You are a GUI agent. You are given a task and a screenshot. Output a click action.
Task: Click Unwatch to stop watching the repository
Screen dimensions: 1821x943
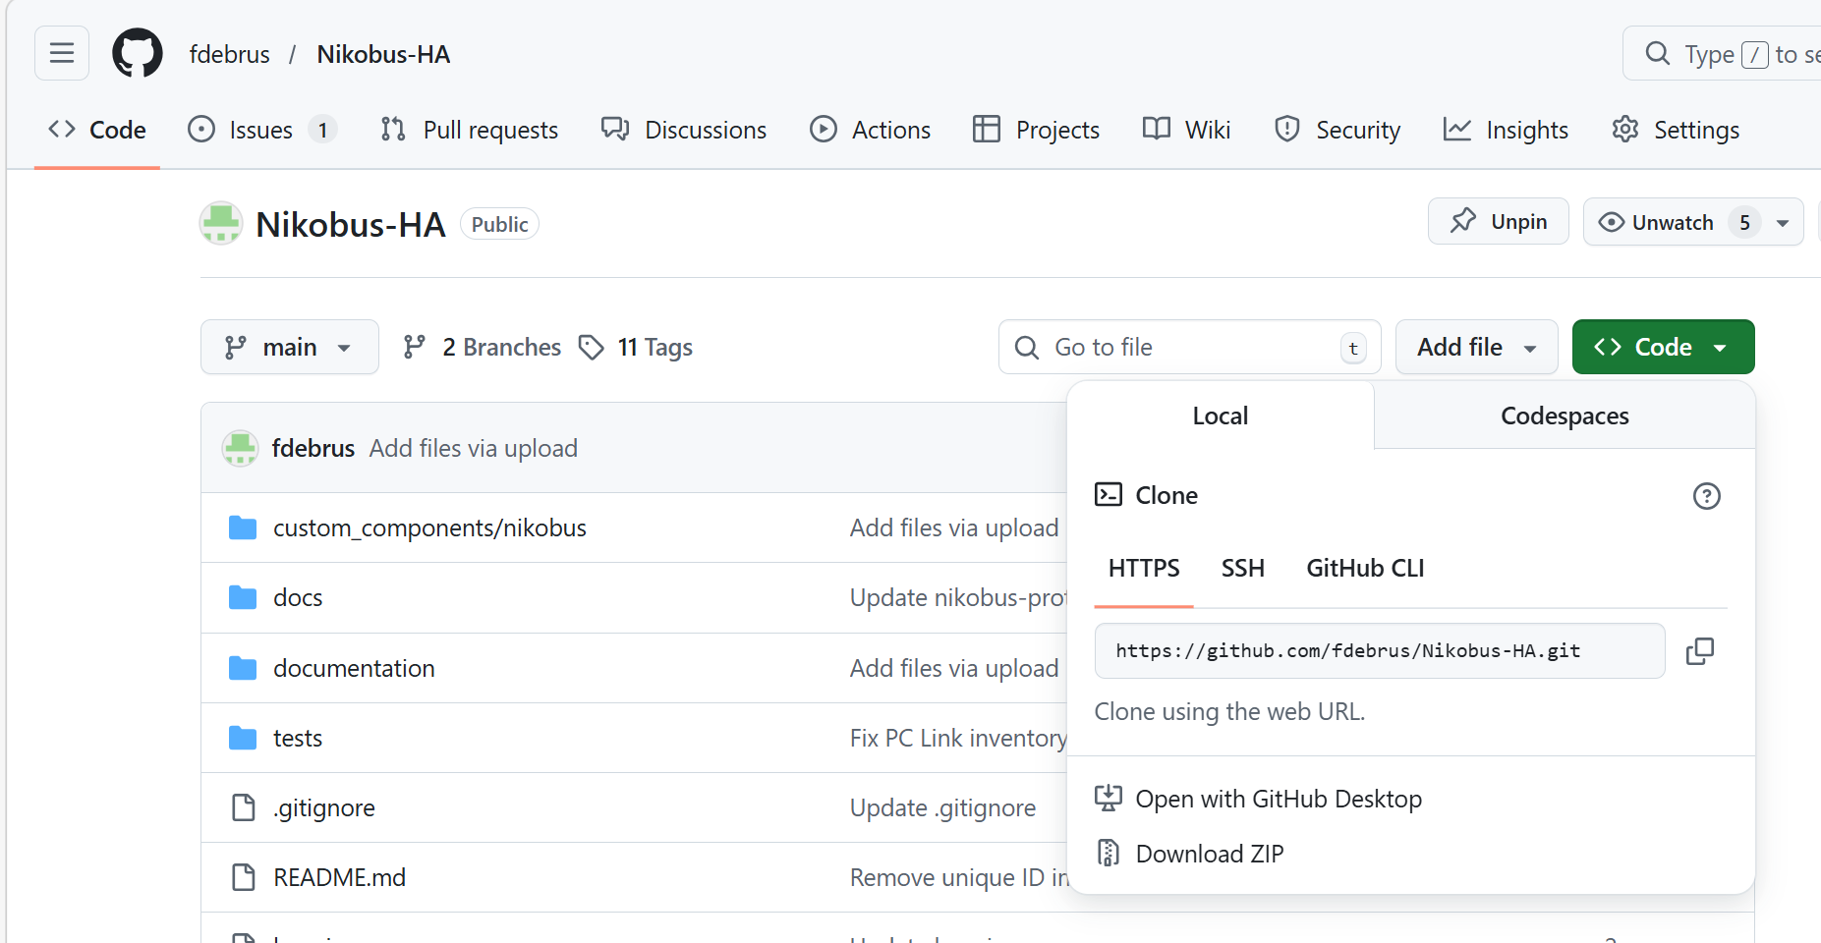[x=1672, y=223]
